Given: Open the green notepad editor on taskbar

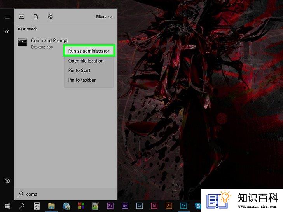Looking at the screenshot, I should point(95,206).
